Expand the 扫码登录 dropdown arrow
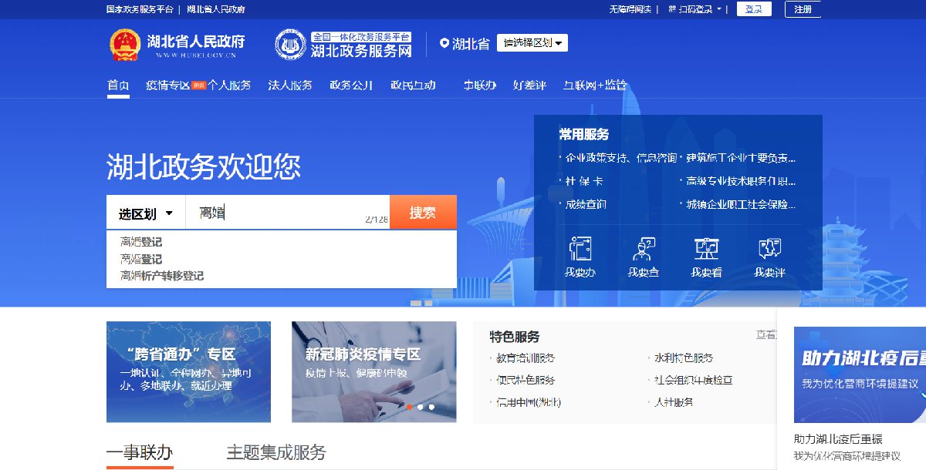This screenshot has width=926, height=470. coord(719,9)
